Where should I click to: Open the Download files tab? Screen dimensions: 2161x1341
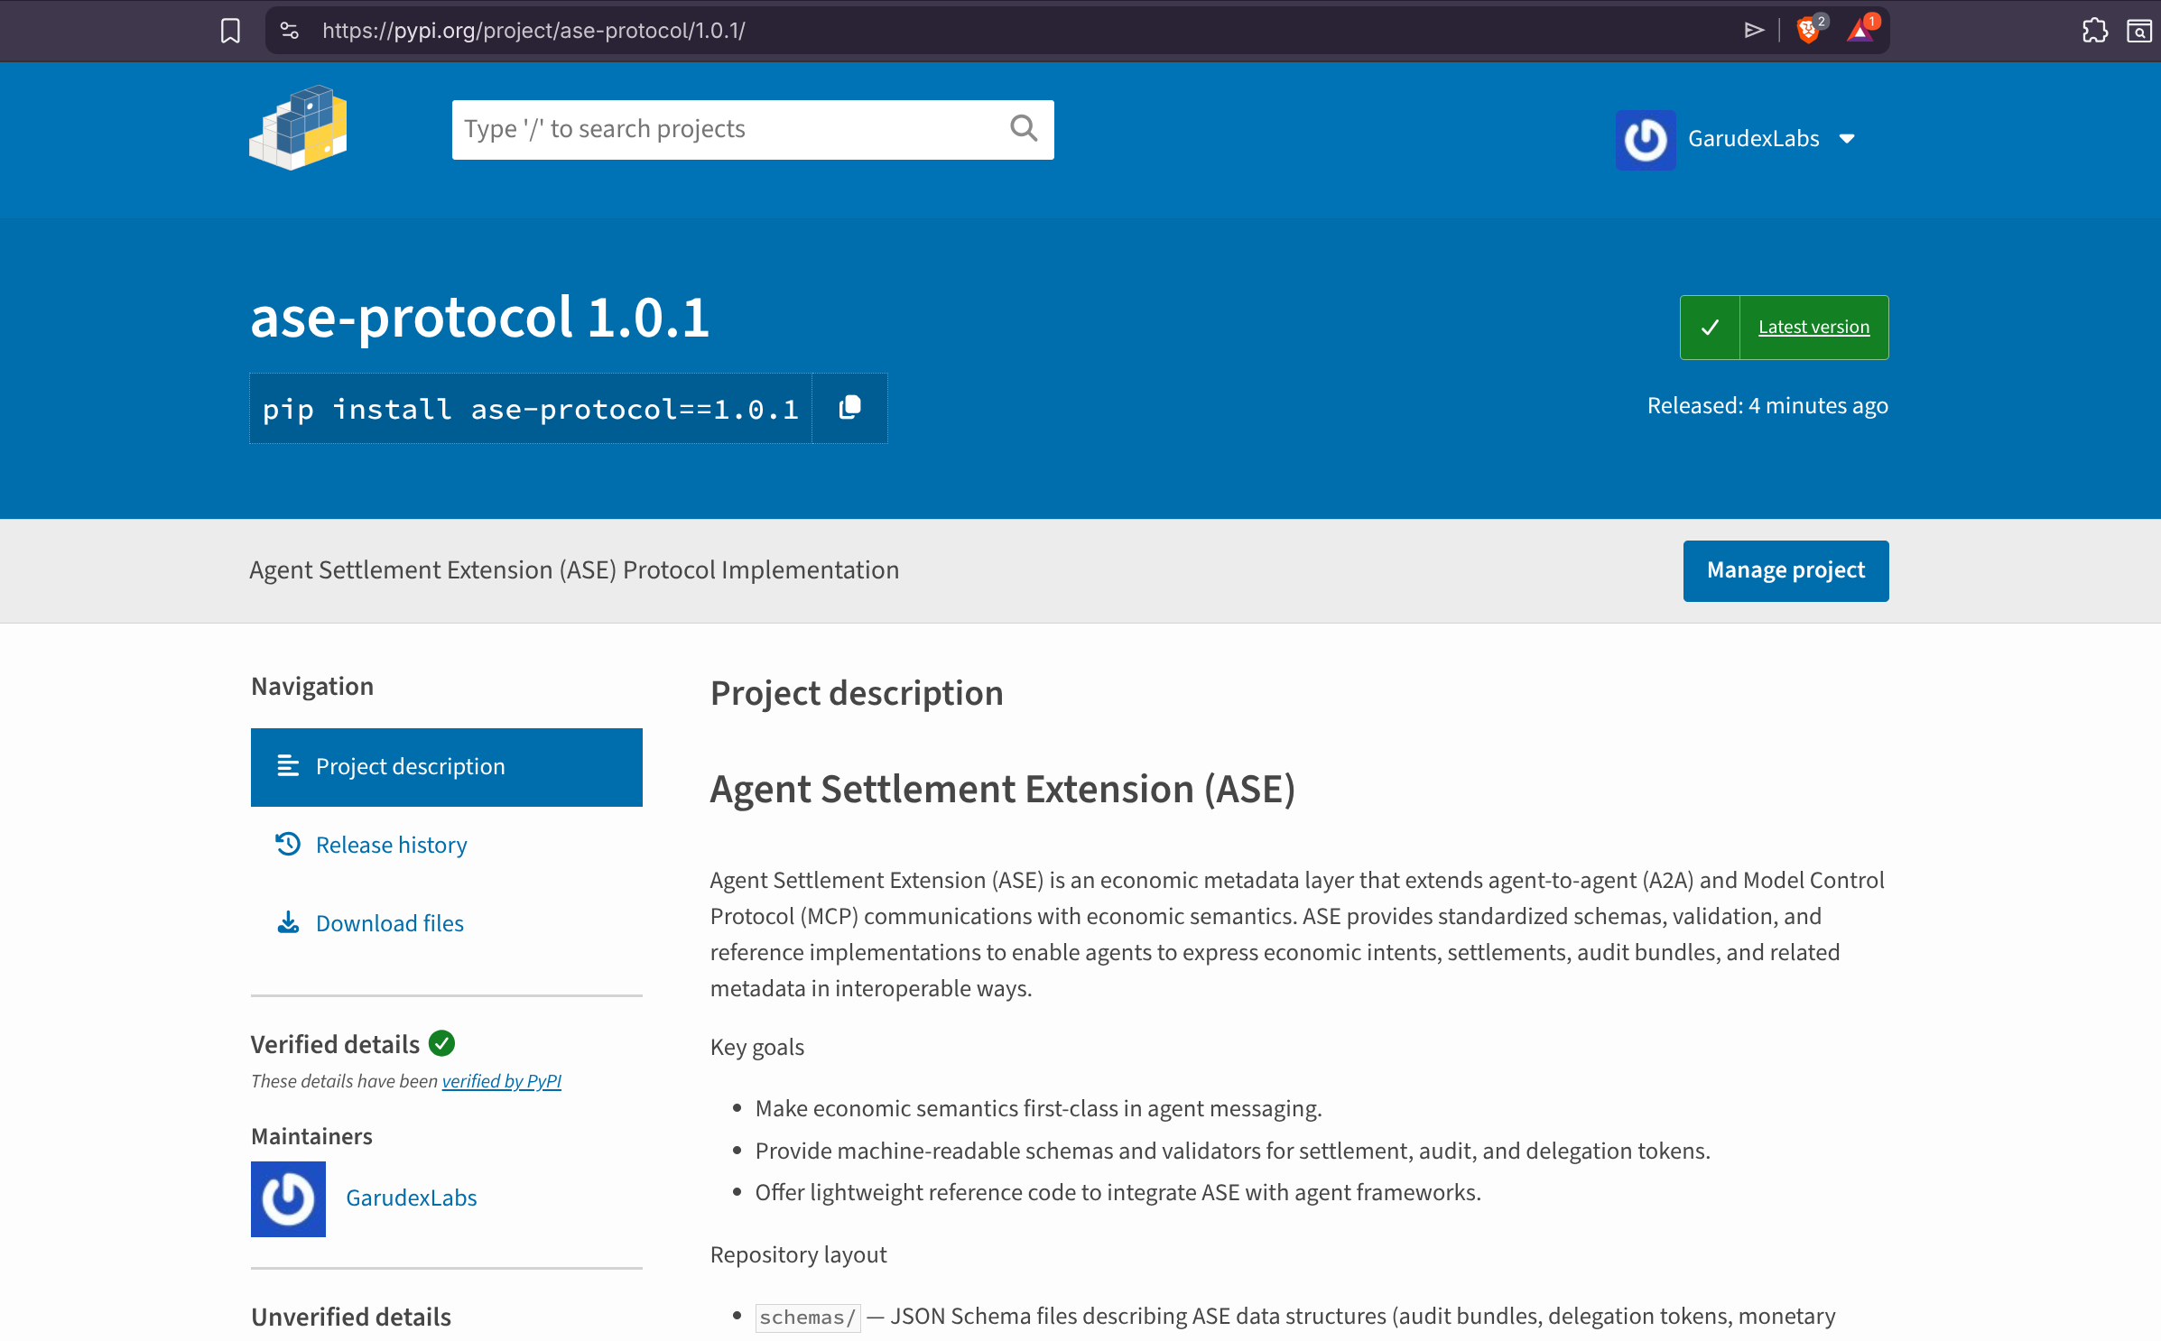coord(389,924)
